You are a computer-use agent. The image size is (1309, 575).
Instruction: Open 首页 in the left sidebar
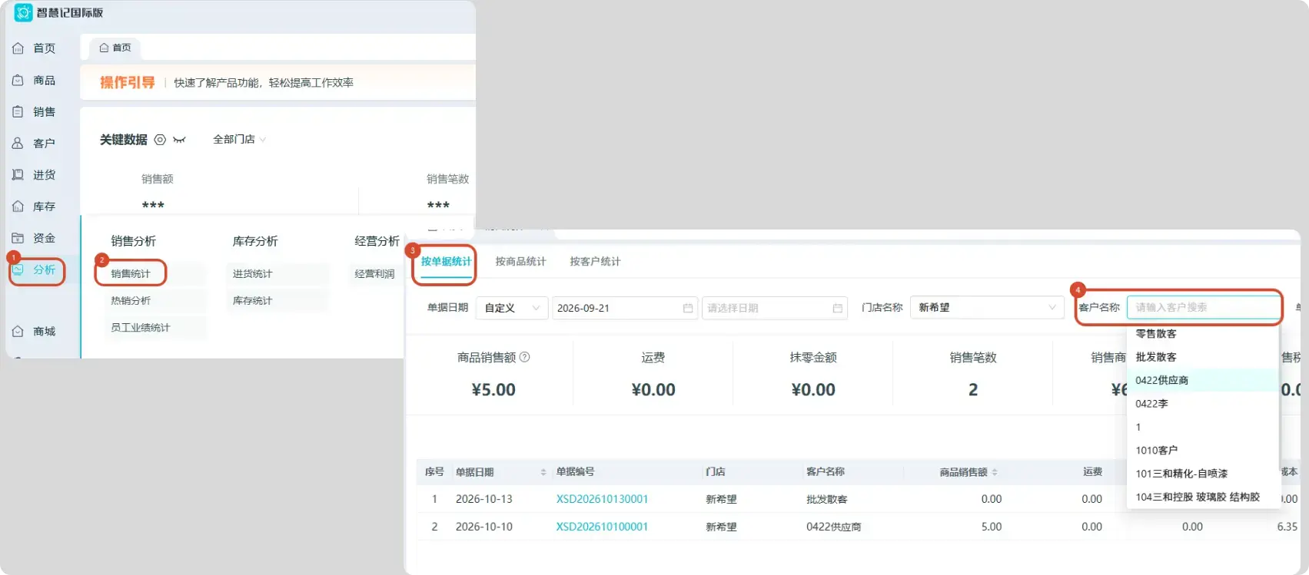pos(35,48)
